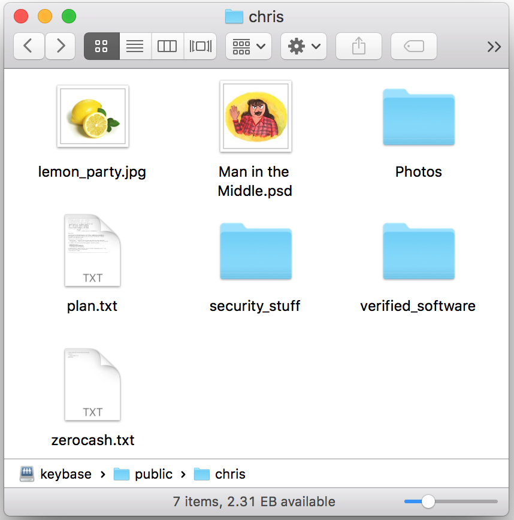The height and width of the screenshot is (520, 514).
Task: Click the Share toolbar button
Action: click(358, 46)
